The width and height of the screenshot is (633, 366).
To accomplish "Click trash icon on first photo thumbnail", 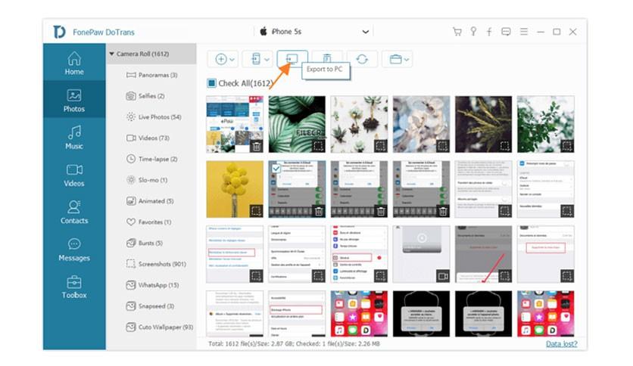I will click(x=257, y=146).
